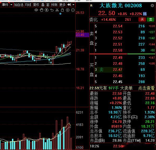Click the 外盘 value 85819
The width and height of the screenshot is (156, 150).
(117, 126)
